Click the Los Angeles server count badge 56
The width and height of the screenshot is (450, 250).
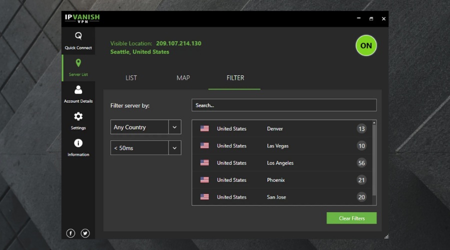pyautogui.click(x=361, y=163)
